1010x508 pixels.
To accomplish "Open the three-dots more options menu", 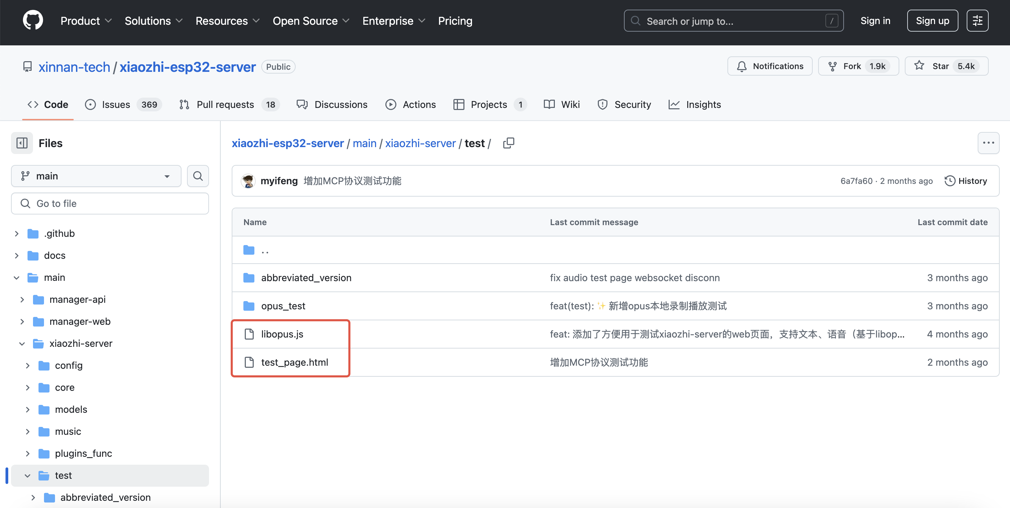I will 988,143.
